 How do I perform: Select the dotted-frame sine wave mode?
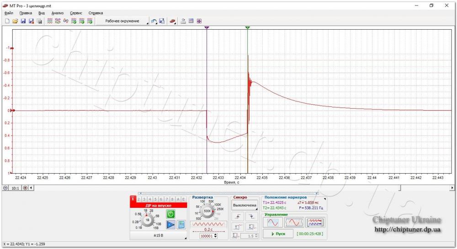294,223
